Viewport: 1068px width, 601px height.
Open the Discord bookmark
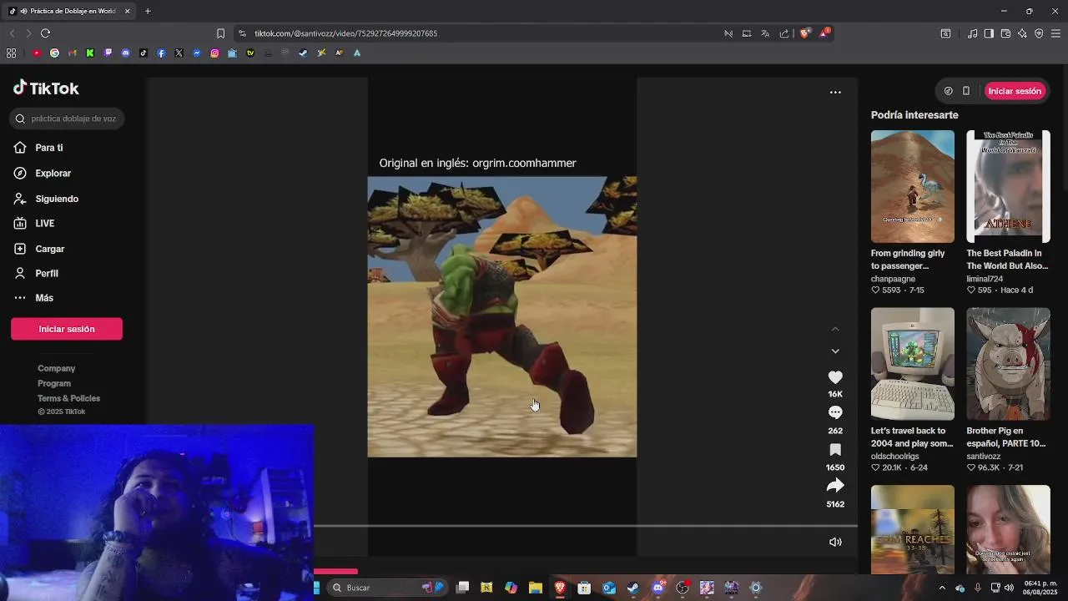pyautogui.click(x=125, y=53)
